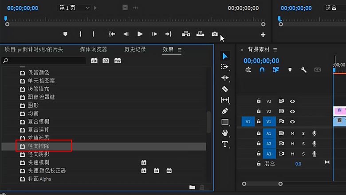Export frame with the camera icon
The height and width of the screenshot is (195, 346).
tap(215, 34)
